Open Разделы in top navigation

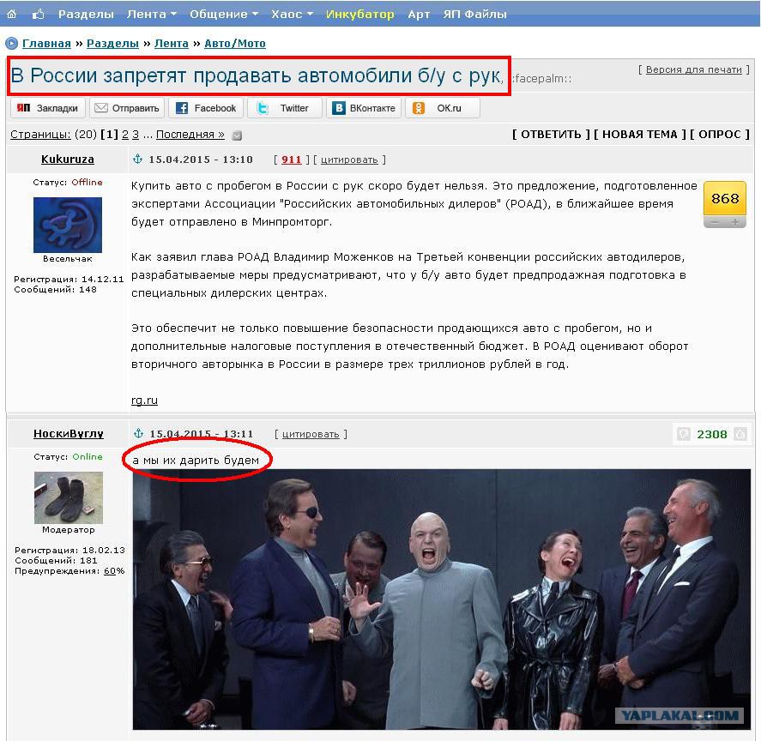click(86, 14)
